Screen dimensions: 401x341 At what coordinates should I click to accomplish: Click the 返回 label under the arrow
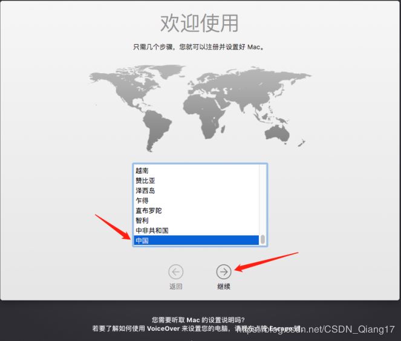tap(175, 286)
